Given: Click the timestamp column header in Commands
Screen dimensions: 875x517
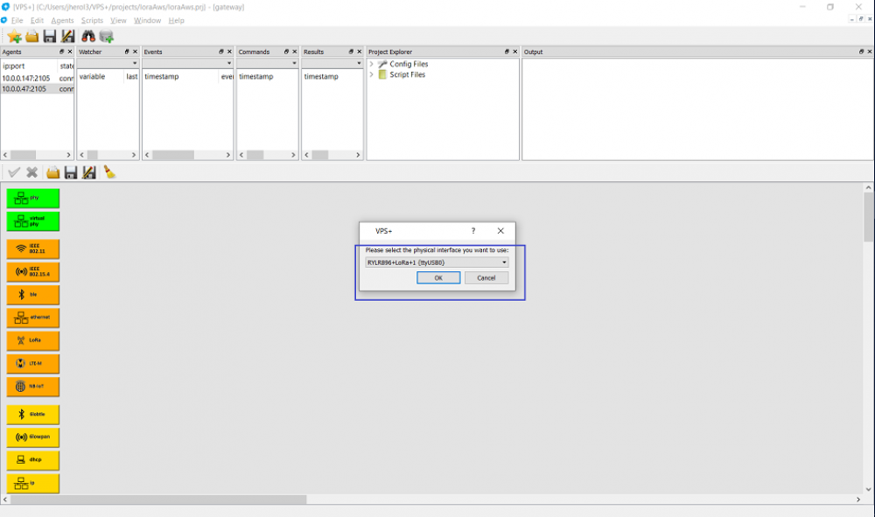Looking at the screenshot, I should 256,76.
